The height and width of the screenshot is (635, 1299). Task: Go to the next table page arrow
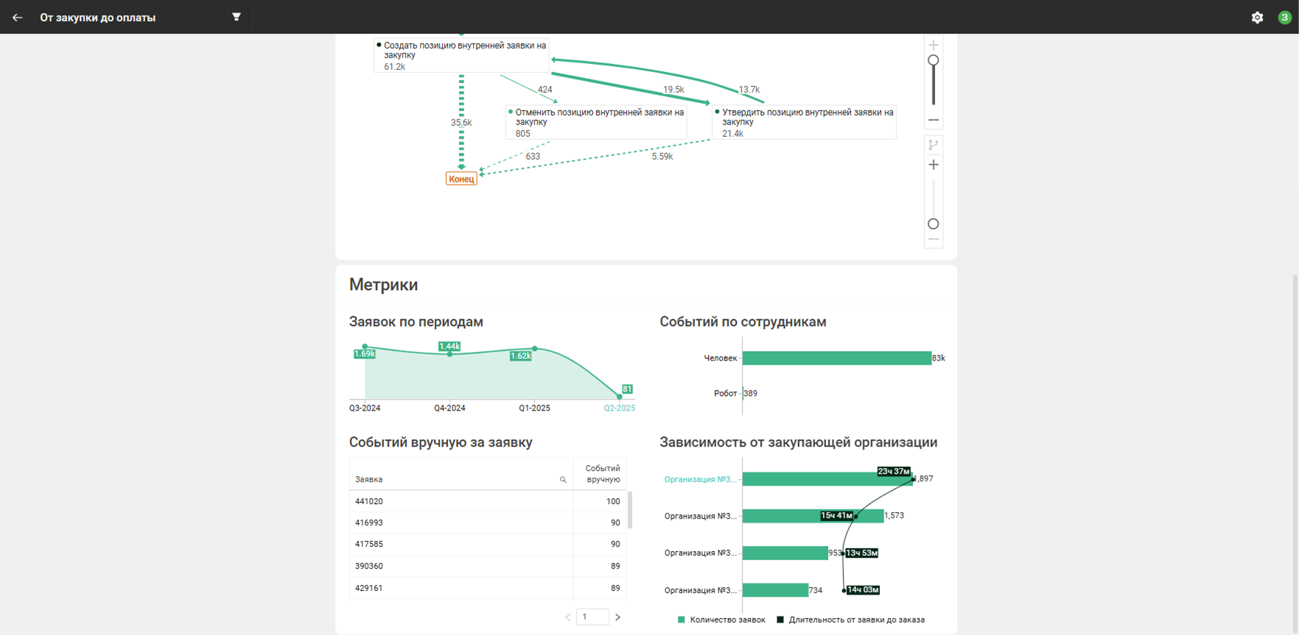coord(617,617)
